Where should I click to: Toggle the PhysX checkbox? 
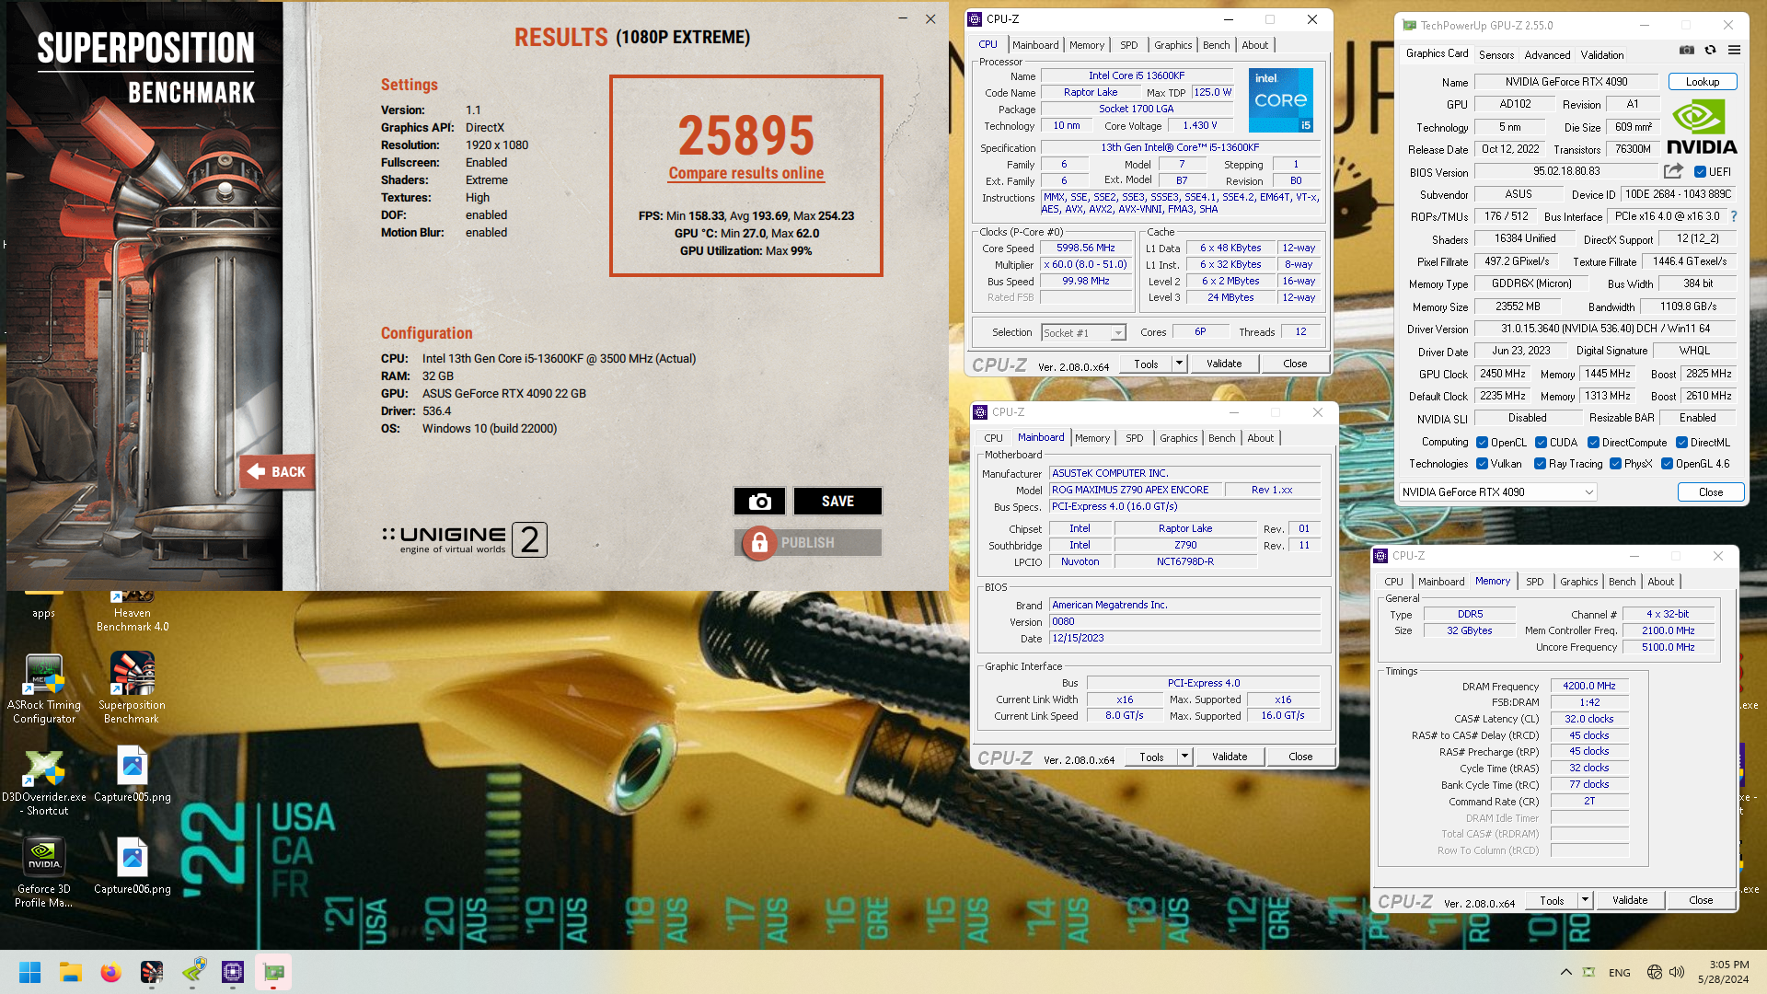[1615, 464]
